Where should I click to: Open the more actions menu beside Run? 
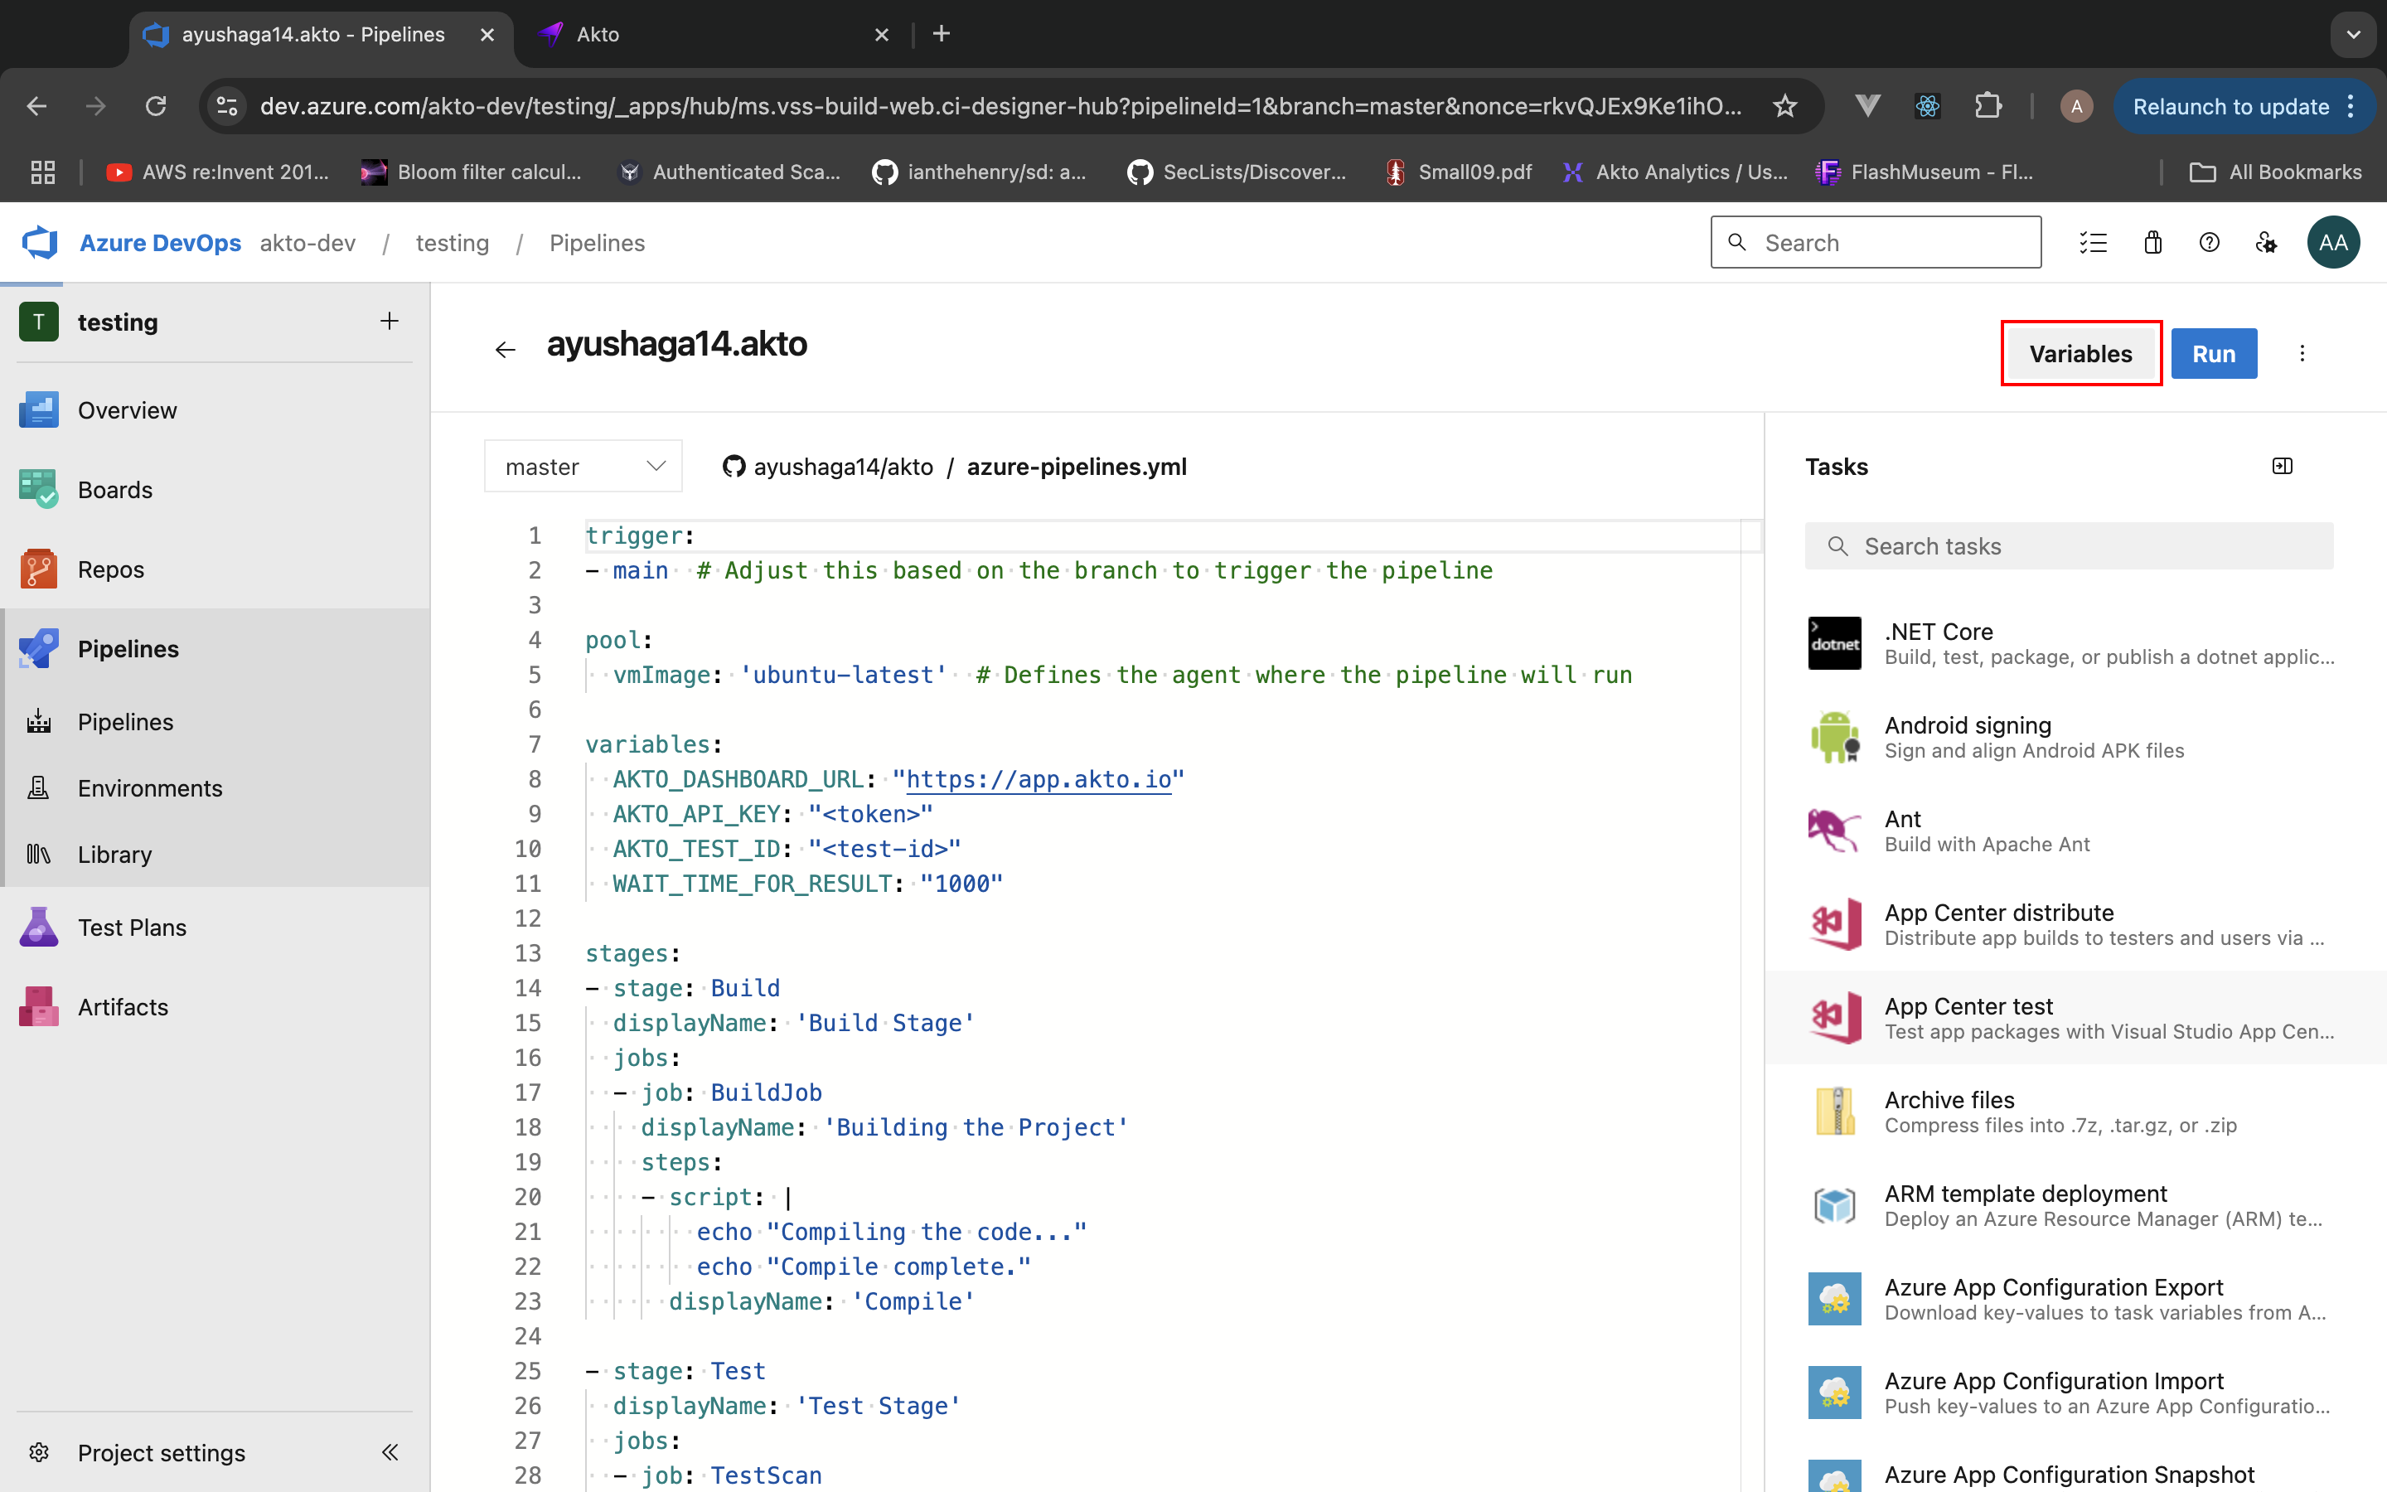[2302, 353]
